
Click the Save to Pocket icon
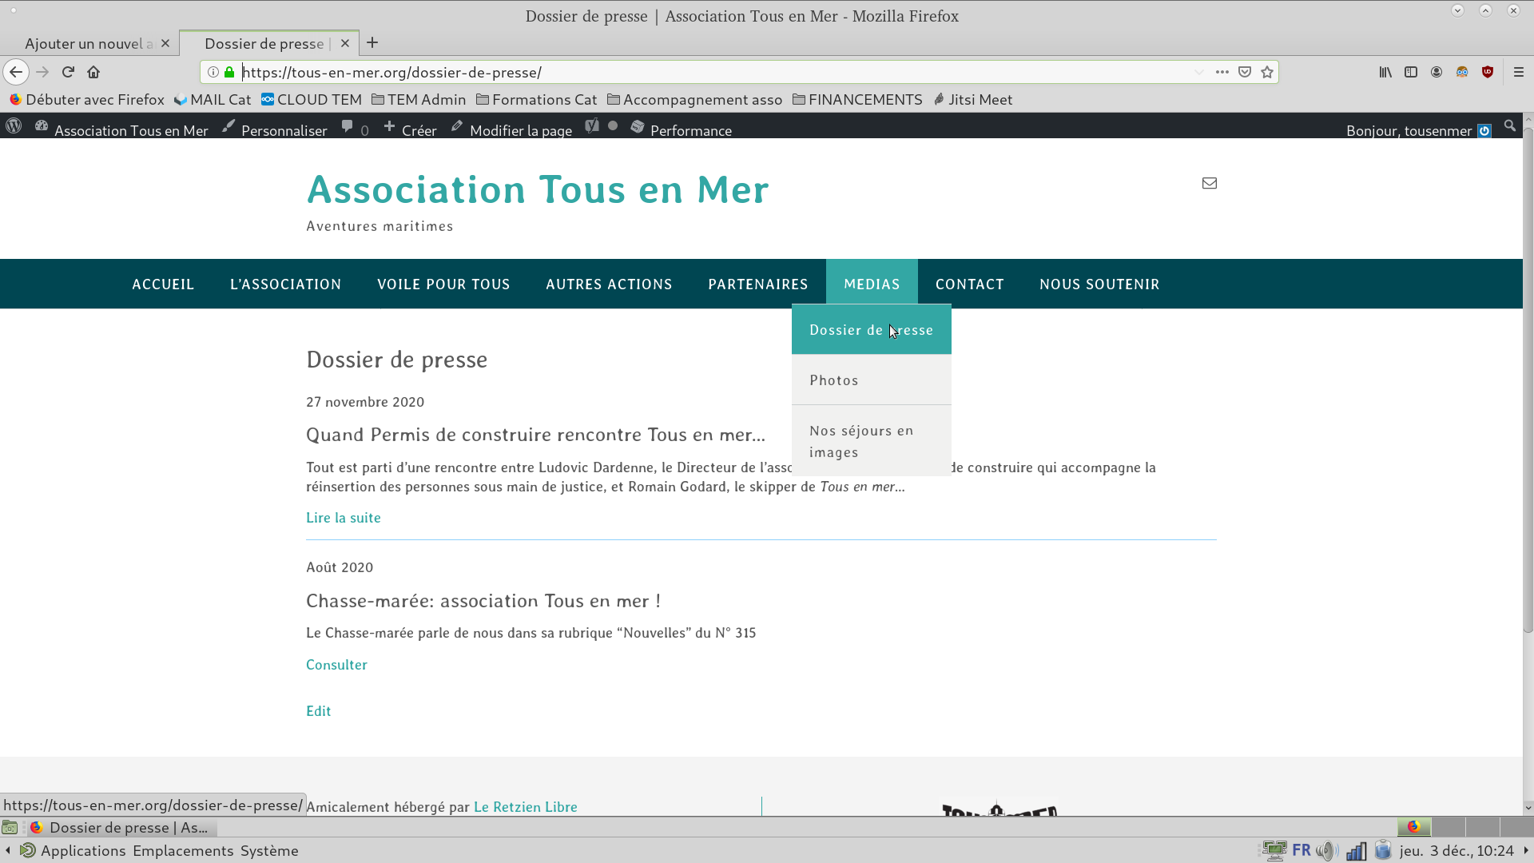tap(1245, 72)
